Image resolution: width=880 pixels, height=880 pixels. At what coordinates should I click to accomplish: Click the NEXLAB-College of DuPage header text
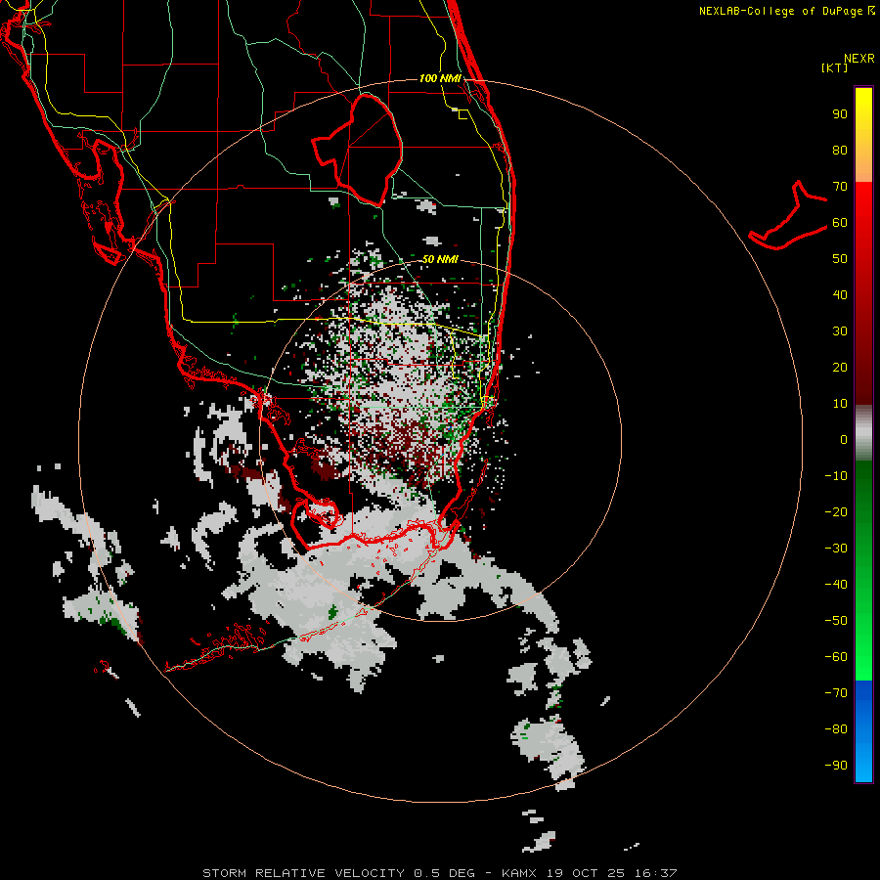pos(780,11)
